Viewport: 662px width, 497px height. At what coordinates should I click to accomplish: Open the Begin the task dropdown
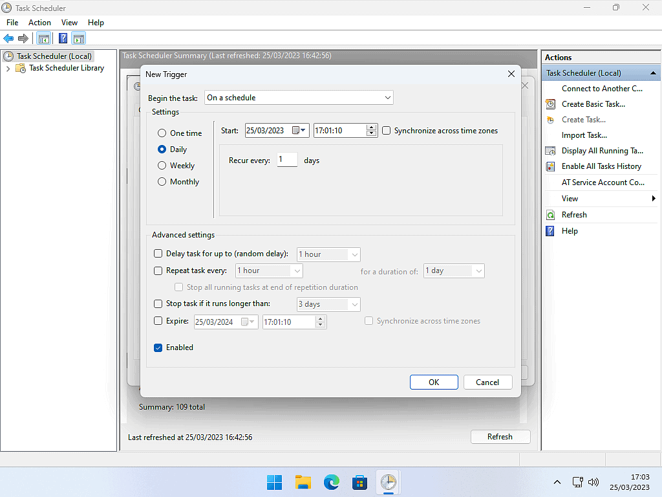(299, 98)
